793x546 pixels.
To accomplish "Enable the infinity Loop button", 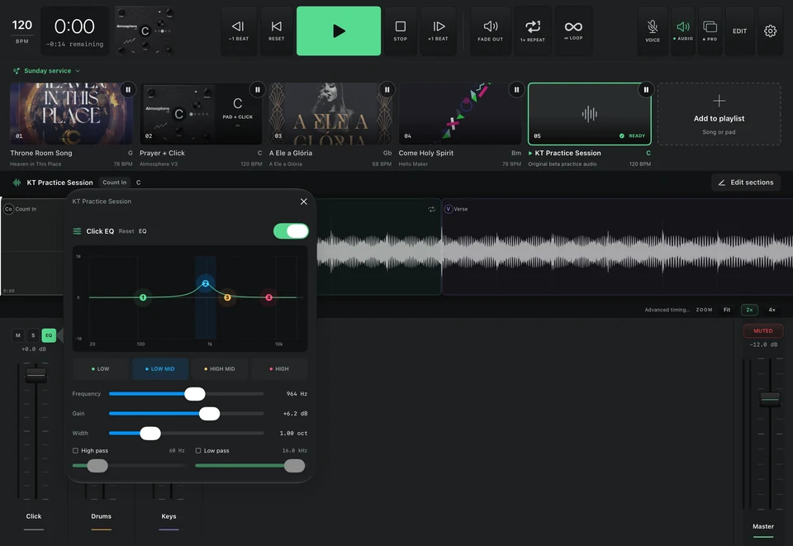I will click(573, 31).
